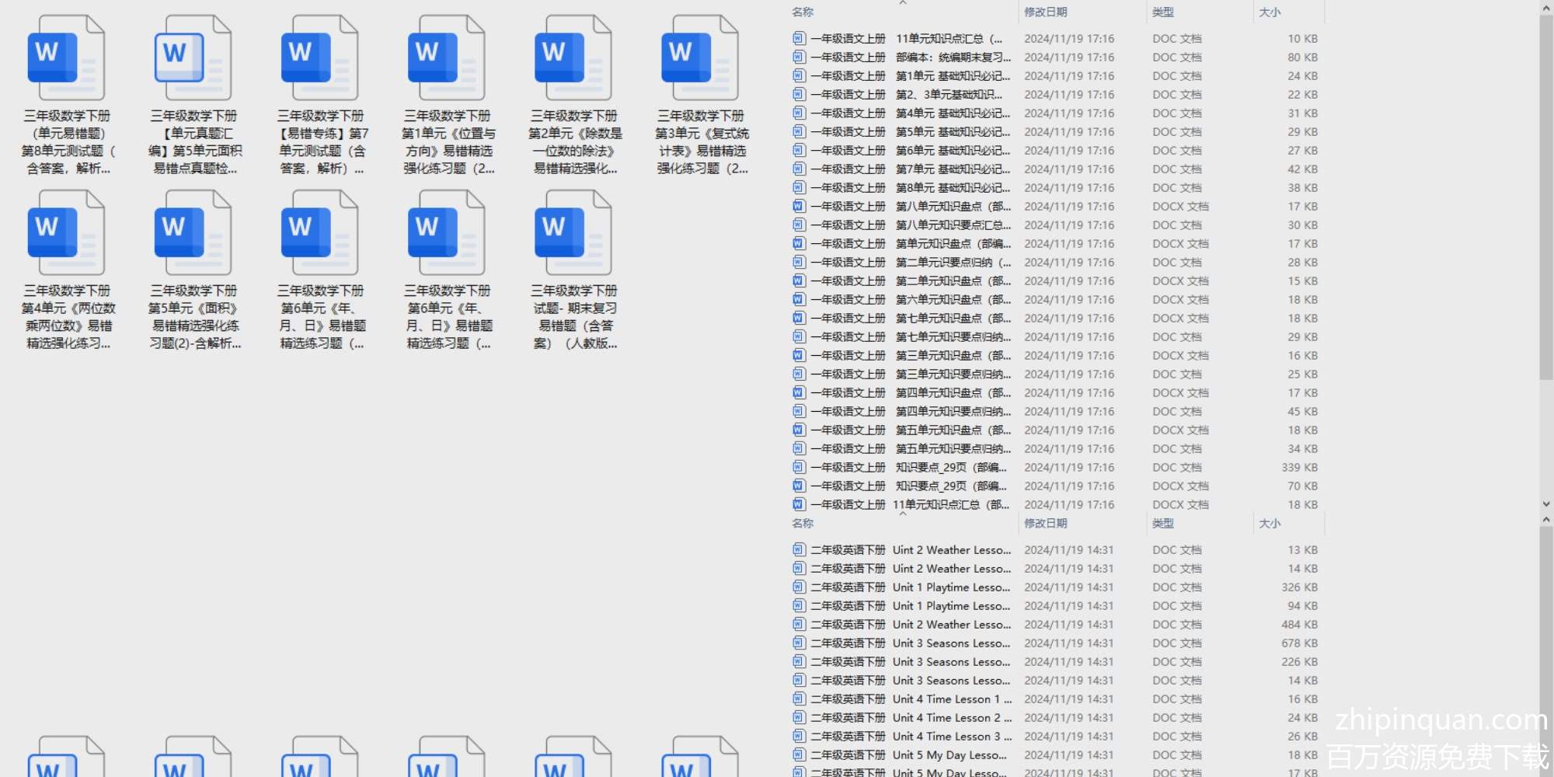Viewport: 1554px width, 777px height.
Task: Click the scrollbar down arrow of 一年级语文上册 list
Action: tap(1545, 504)
